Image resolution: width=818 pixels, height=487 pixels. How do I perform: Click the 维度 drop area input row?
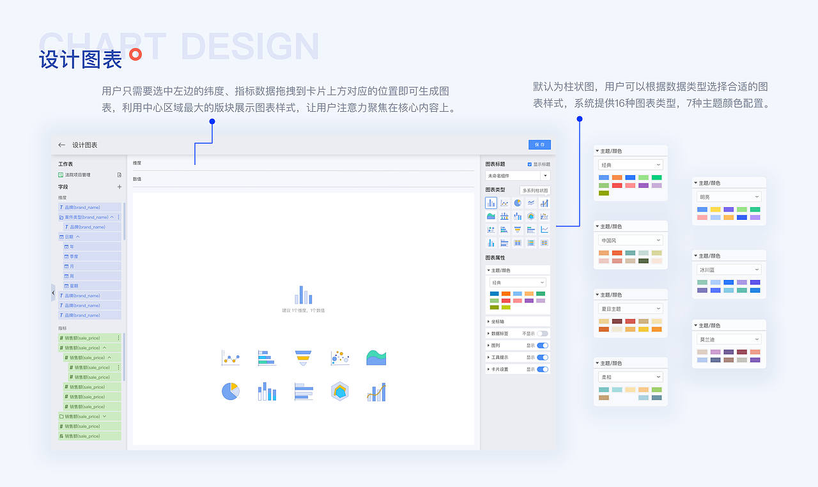[303, 163]
